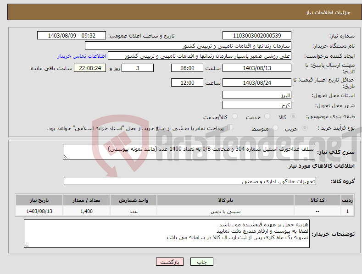Select the جزیی purchase type radio
The image size is (362, 274).
point(305,128)
